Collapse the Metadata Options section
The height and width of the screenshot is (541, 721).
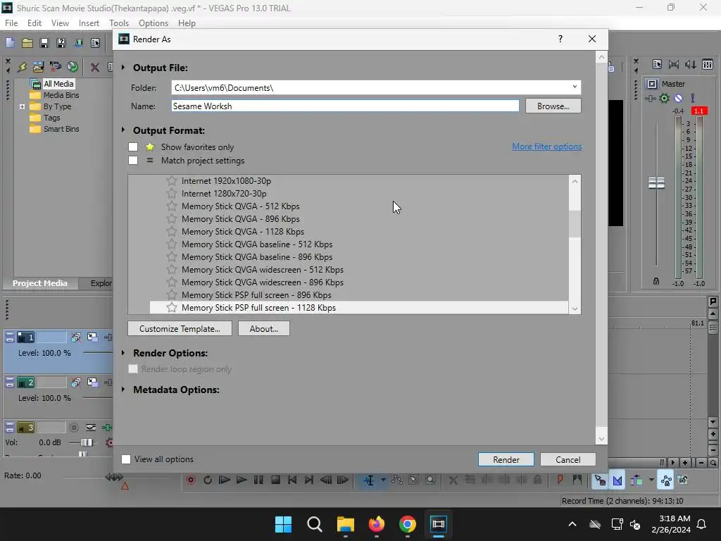(123, 389)
